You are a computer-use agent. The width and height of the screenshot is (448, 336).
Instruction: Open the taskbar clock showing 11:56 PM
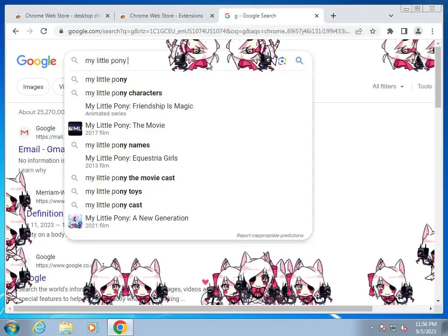pos(425,328)
